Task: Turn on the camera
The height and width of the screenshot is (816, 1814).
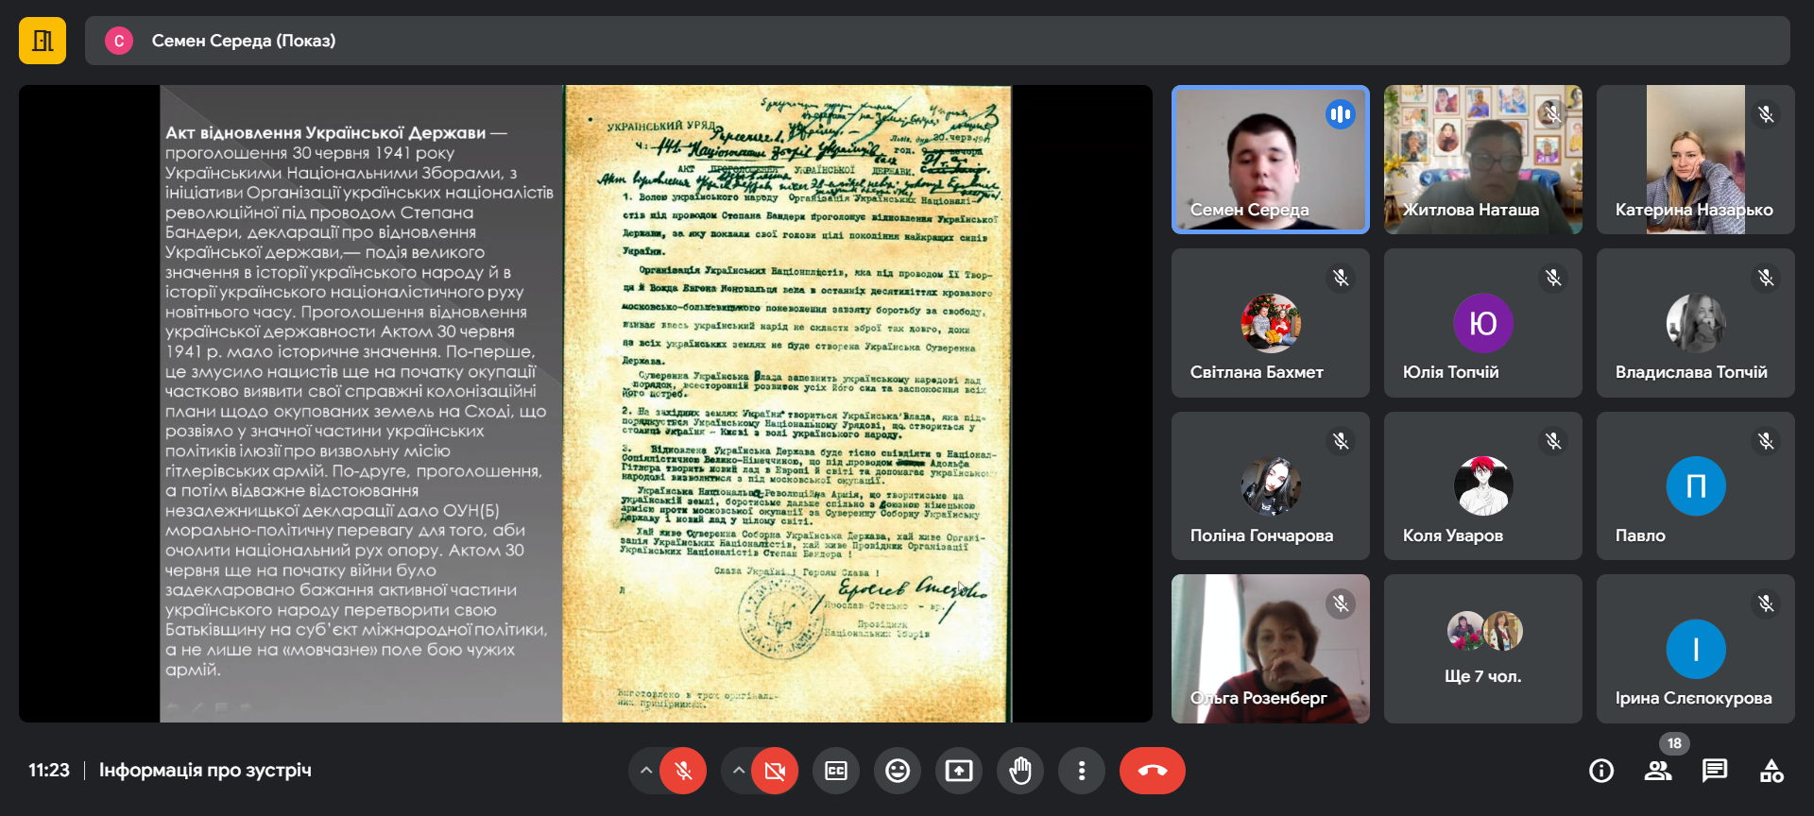Action: (775, 771)
